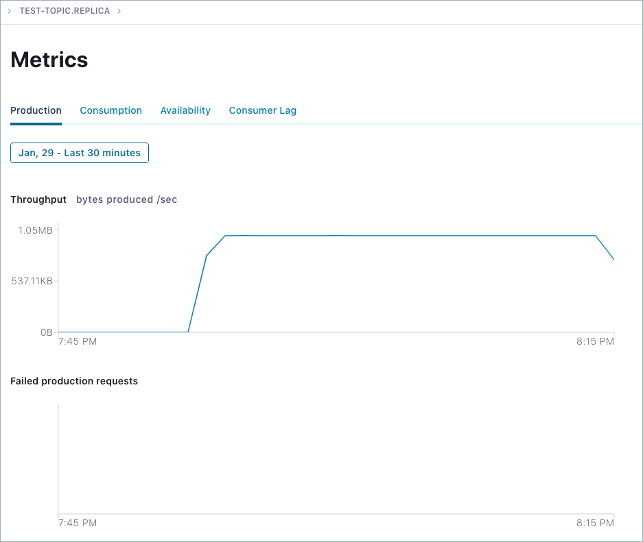
Task: Click the breadcrumb chevron after TEST-TOPIC.REPLICA
Action: click(119, 11)
